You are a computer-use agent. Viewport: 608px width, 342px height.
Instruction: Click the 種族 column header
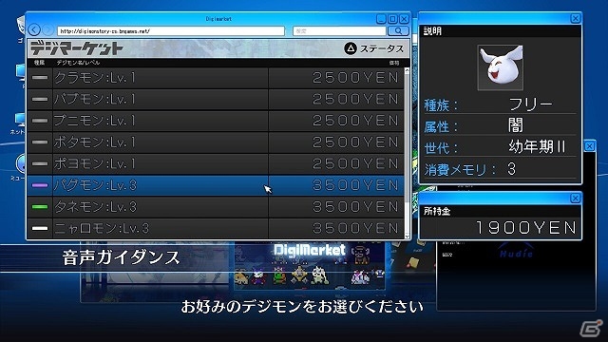pyautogui.click(x=39, y=63)
